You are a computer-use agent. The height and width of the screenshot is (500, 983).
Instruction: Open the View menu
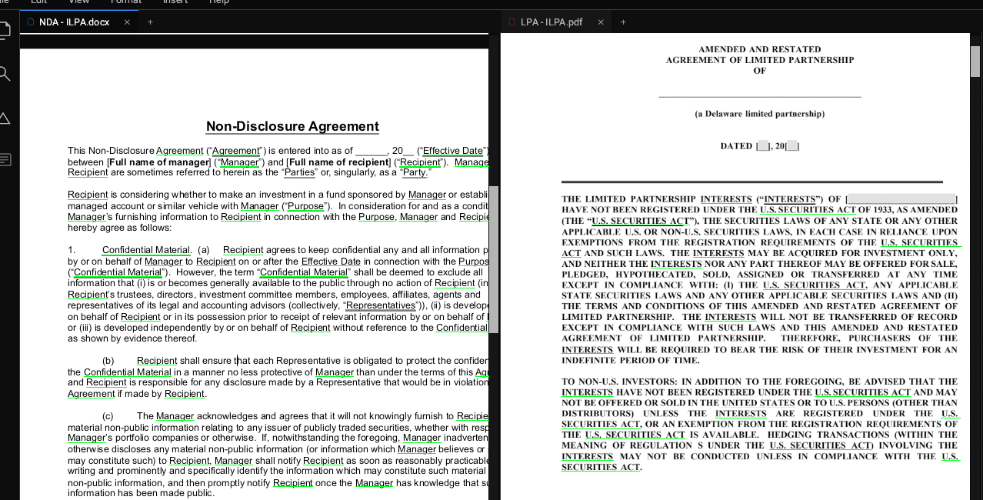point(79,2)
